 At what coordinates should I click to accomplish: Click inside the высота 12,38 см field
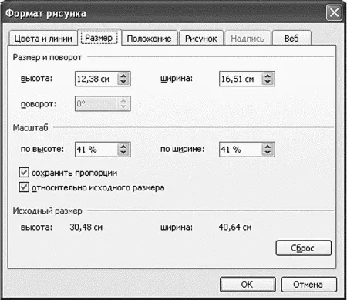[x=96, y=79]
